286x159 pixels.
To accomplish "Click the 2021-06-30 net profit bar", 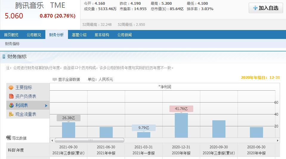I will click(106, 132).
